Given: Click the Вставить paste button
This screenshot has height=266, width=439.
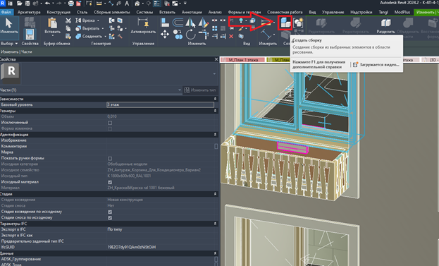Looking at the screenshot, I should (52, 26).
